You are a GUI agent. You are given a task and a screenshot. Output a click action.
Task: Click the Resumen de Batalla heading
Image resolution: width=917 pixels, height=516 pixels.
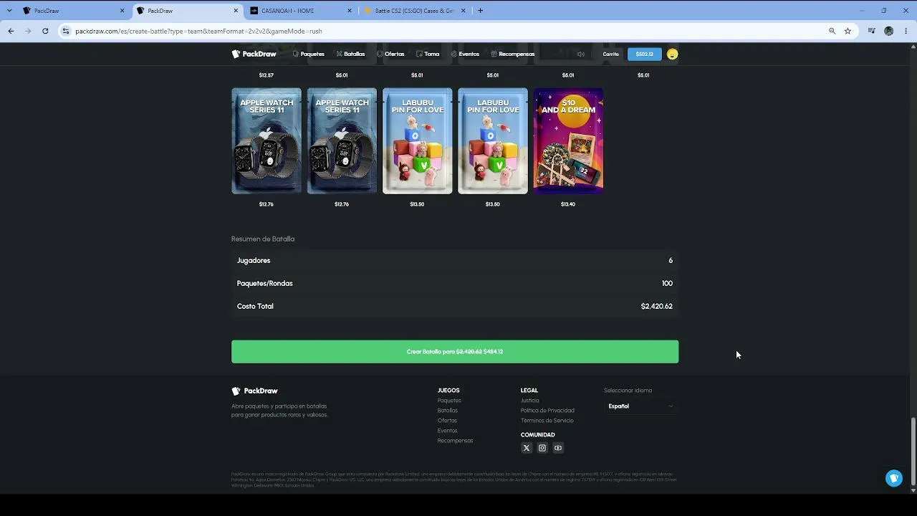pos(263,239)
